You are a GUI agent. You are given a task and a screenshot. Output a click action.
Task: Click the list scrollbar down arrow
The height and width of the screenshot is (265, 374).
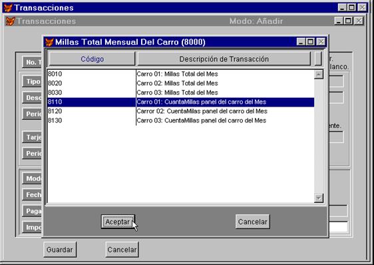click(x=319, y=198)
